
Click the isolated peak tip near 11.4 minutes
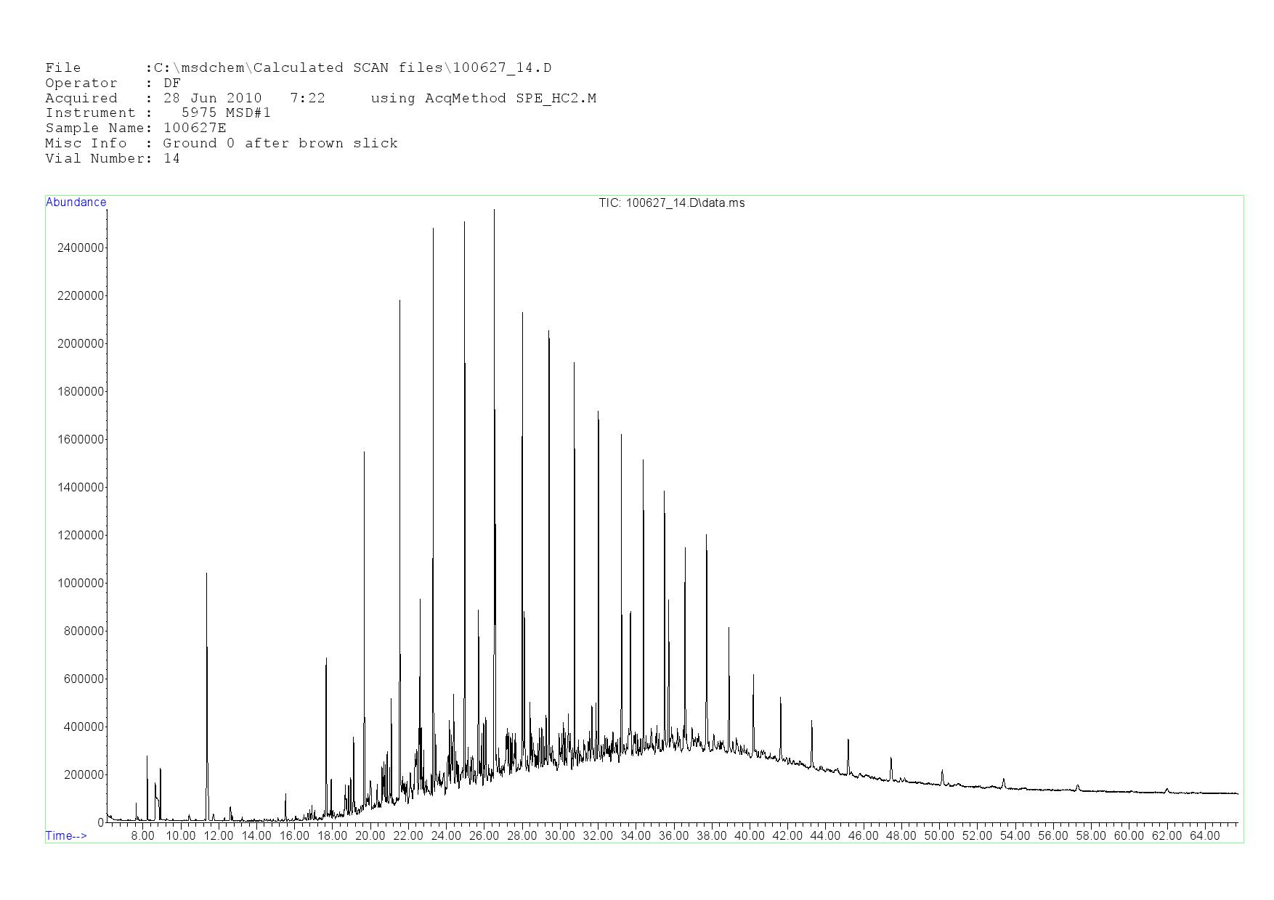[206, 573]
